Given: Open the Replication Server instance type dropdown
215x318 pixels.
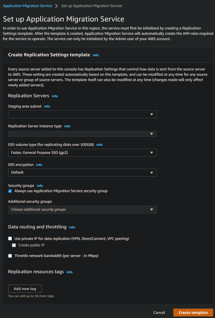Looking at the screenshot, I should [82, 134].
